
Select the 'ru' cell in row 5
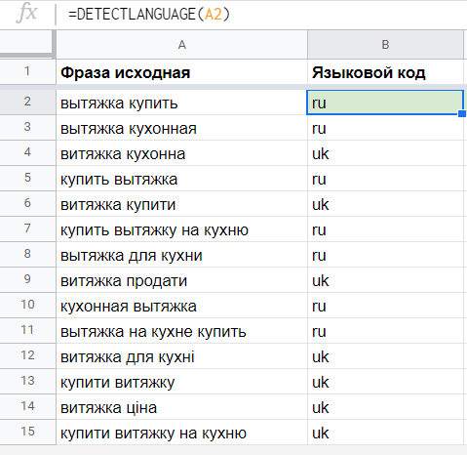click(x=385, y=179)
